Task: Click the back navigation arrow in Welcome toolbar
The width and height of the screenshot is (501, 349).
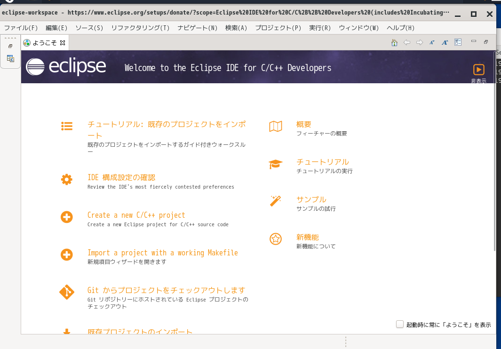Action: pos(407,42)
